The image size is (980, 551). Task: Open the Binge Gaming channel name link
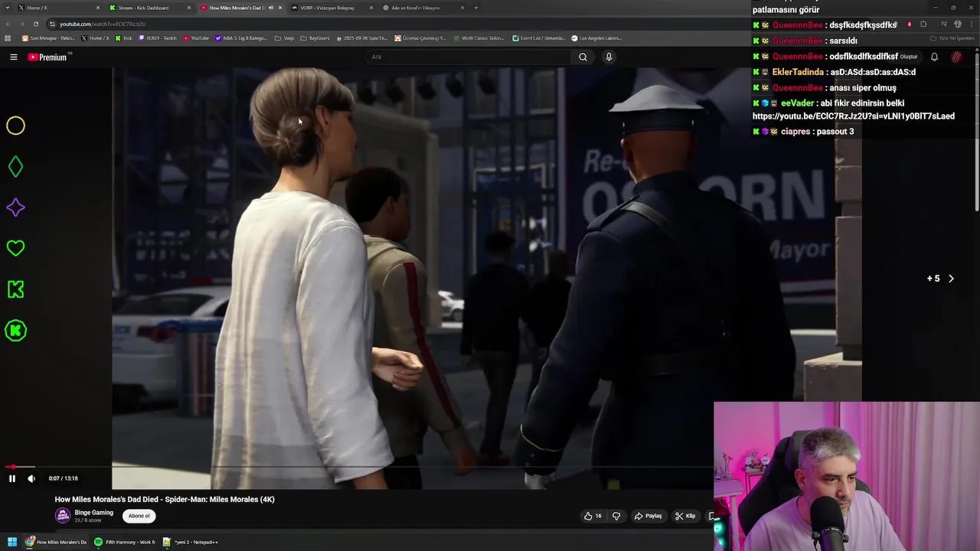tap(93, 513)
